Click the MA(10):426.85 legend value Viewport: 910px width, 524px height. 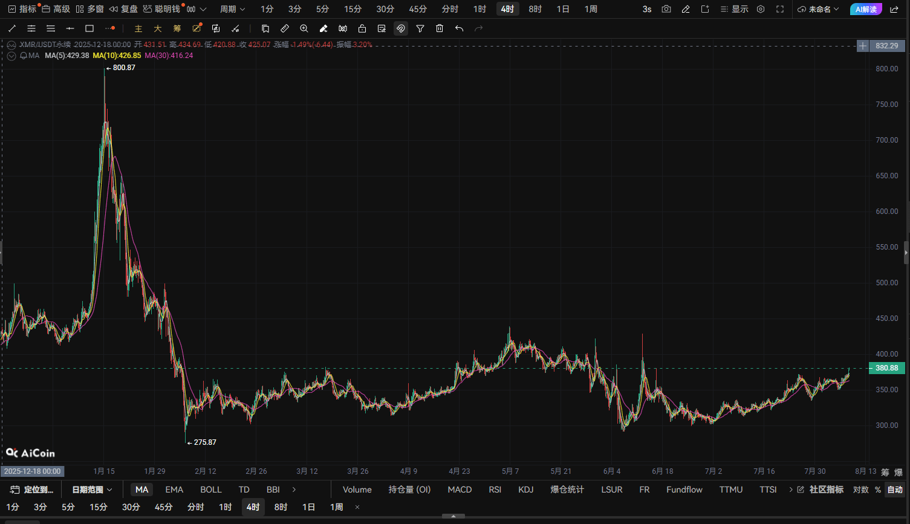[x=117, y=56]
